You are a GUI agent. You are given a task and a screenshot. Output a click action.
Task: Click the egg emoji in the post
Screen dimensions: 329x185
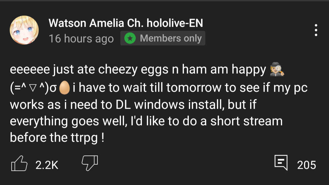(64, 88)
